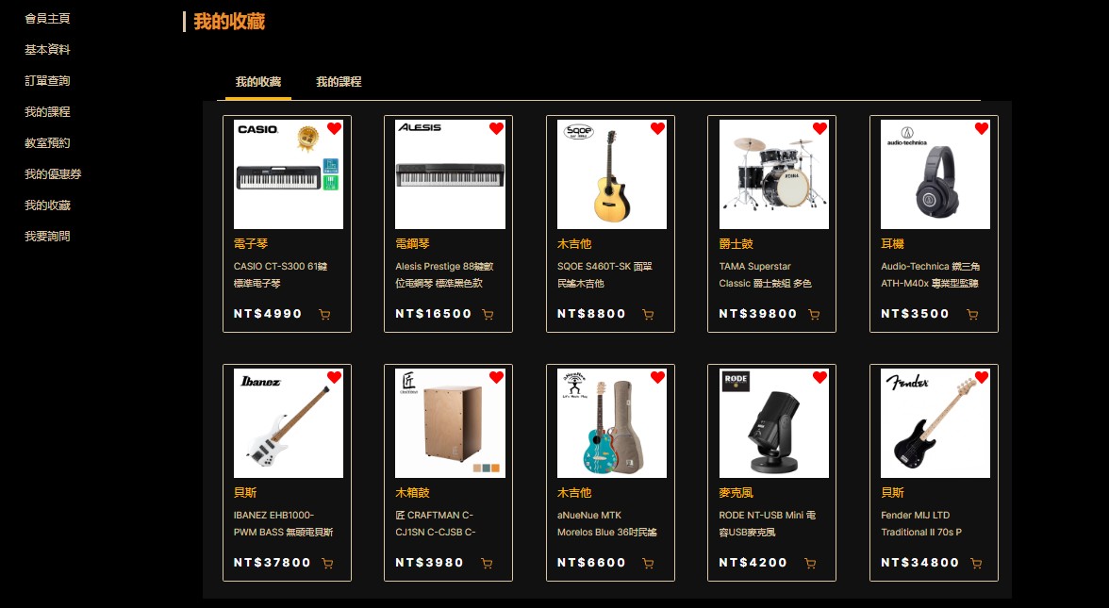
Task: Switch to 我的課程 tab
Action: pyautogui.click(x=339, y=82)
